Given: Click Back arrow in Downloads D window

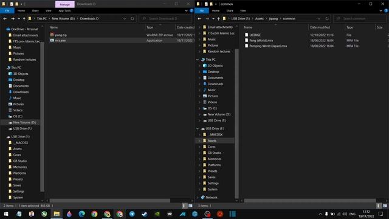Looking at the screenshot, I should click(5, 19).
